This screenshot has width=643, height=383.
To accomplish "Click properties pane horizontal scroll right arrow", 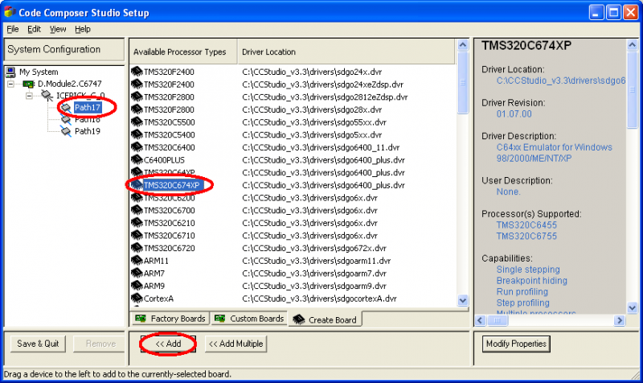I will coord(620,320).
